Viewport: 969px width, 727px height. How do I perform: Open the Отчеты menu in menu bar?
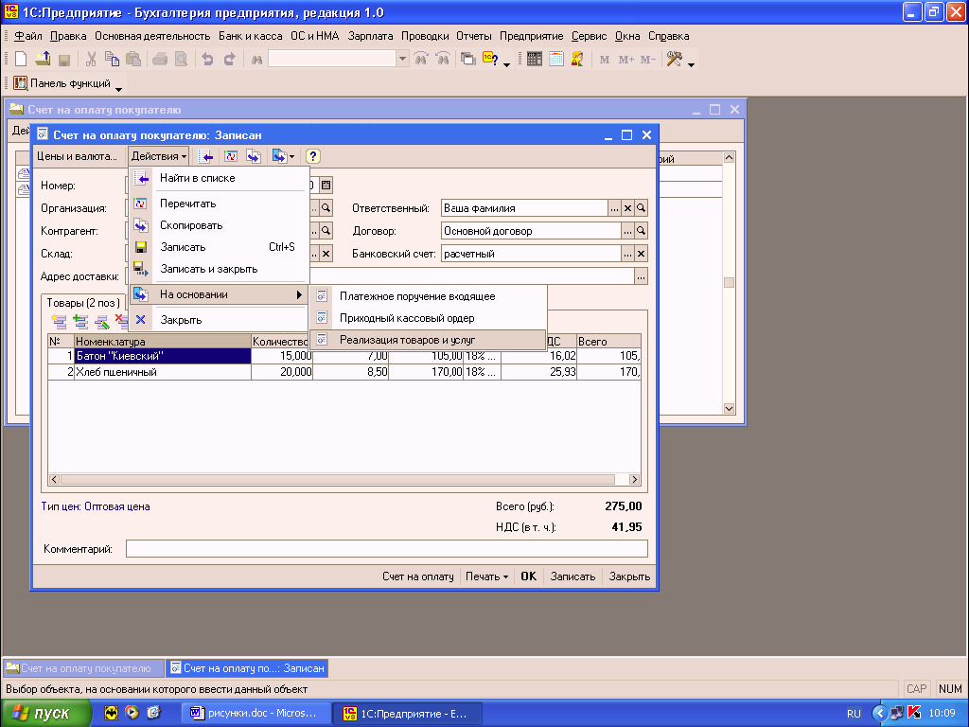tap(473, 36)
